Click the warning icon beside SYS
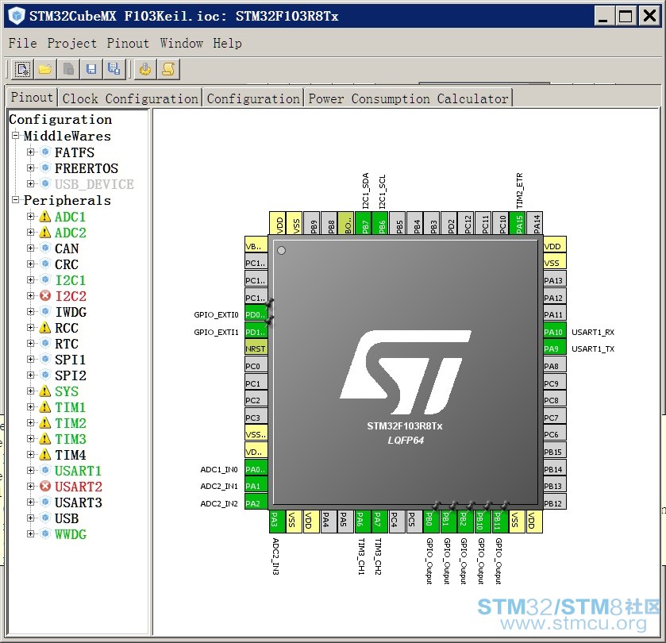Screen dimensions: 666x643 [x=45, y=391]
